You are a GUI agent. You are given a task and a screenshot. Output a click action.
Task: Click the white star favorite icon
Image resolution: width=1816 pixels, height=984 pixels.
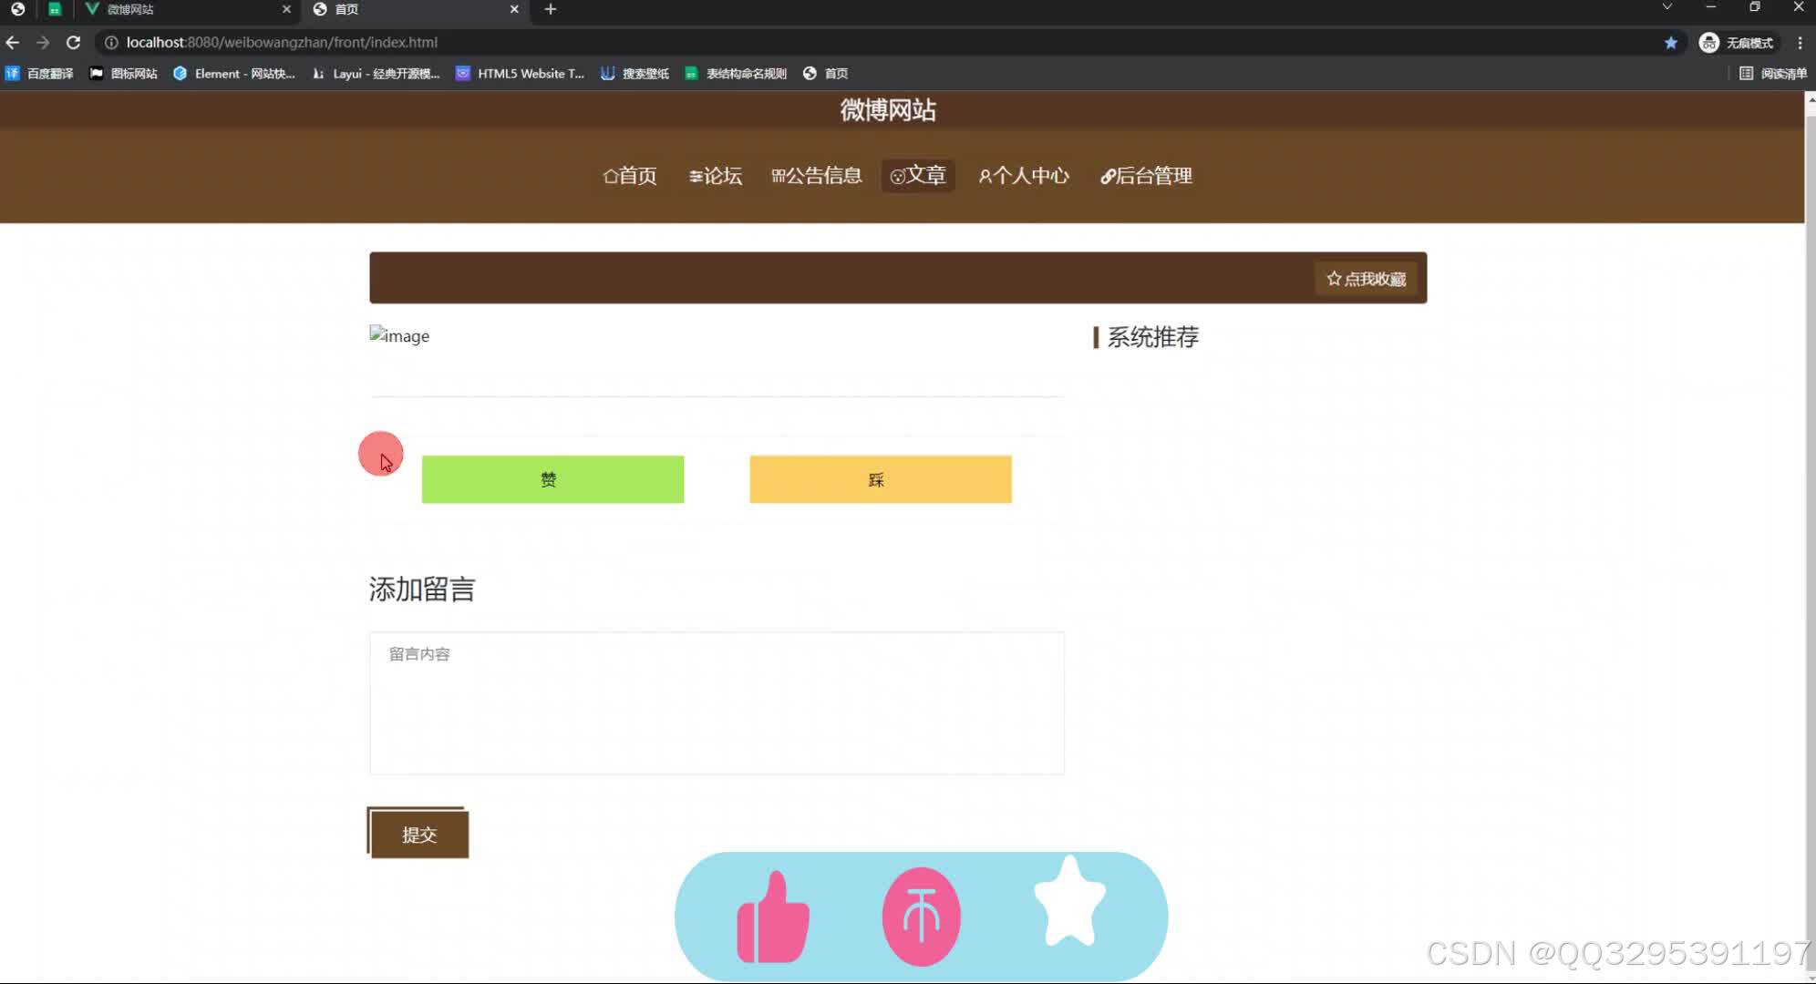(x=1069, y=901)
